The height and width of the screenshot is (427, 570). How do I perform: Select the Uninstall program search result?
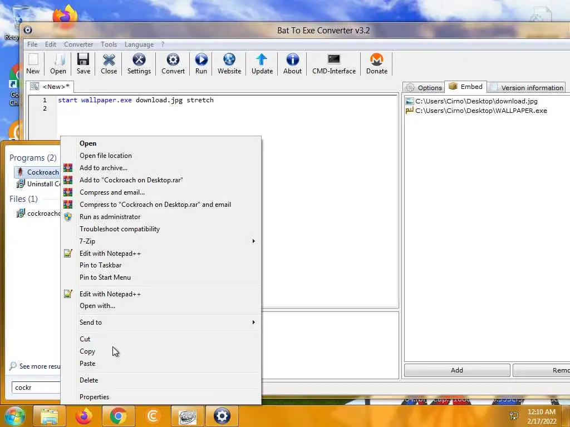[x=37, y=184]
